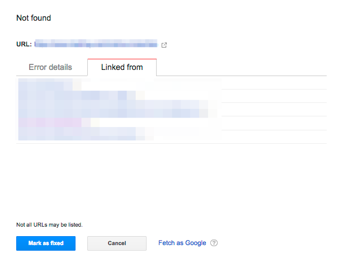Open the Fetch as Google link
This screenshot has height=263, width=353.
pos(182,243)
